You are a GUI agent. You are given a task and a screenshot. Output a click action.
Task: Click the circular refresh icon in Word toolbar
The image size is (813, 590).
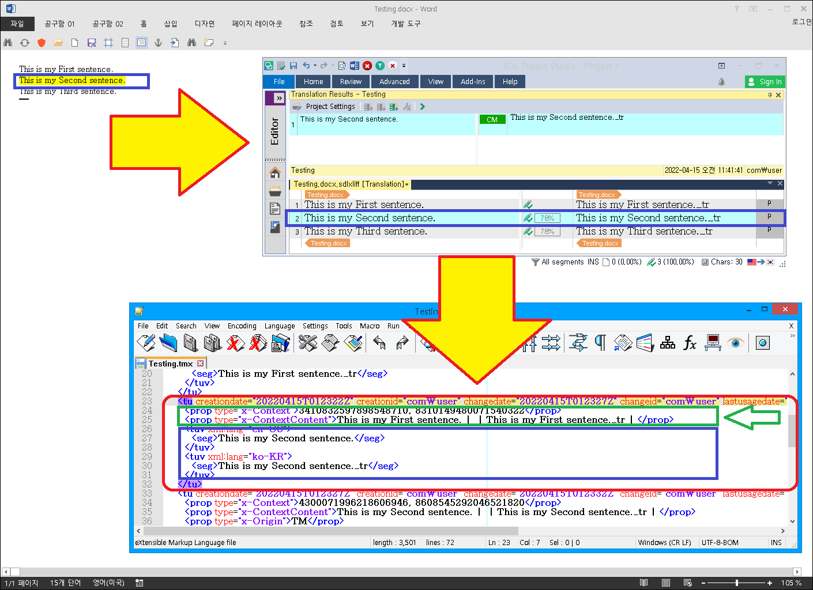pyautogui.click(x=25, y=43)
